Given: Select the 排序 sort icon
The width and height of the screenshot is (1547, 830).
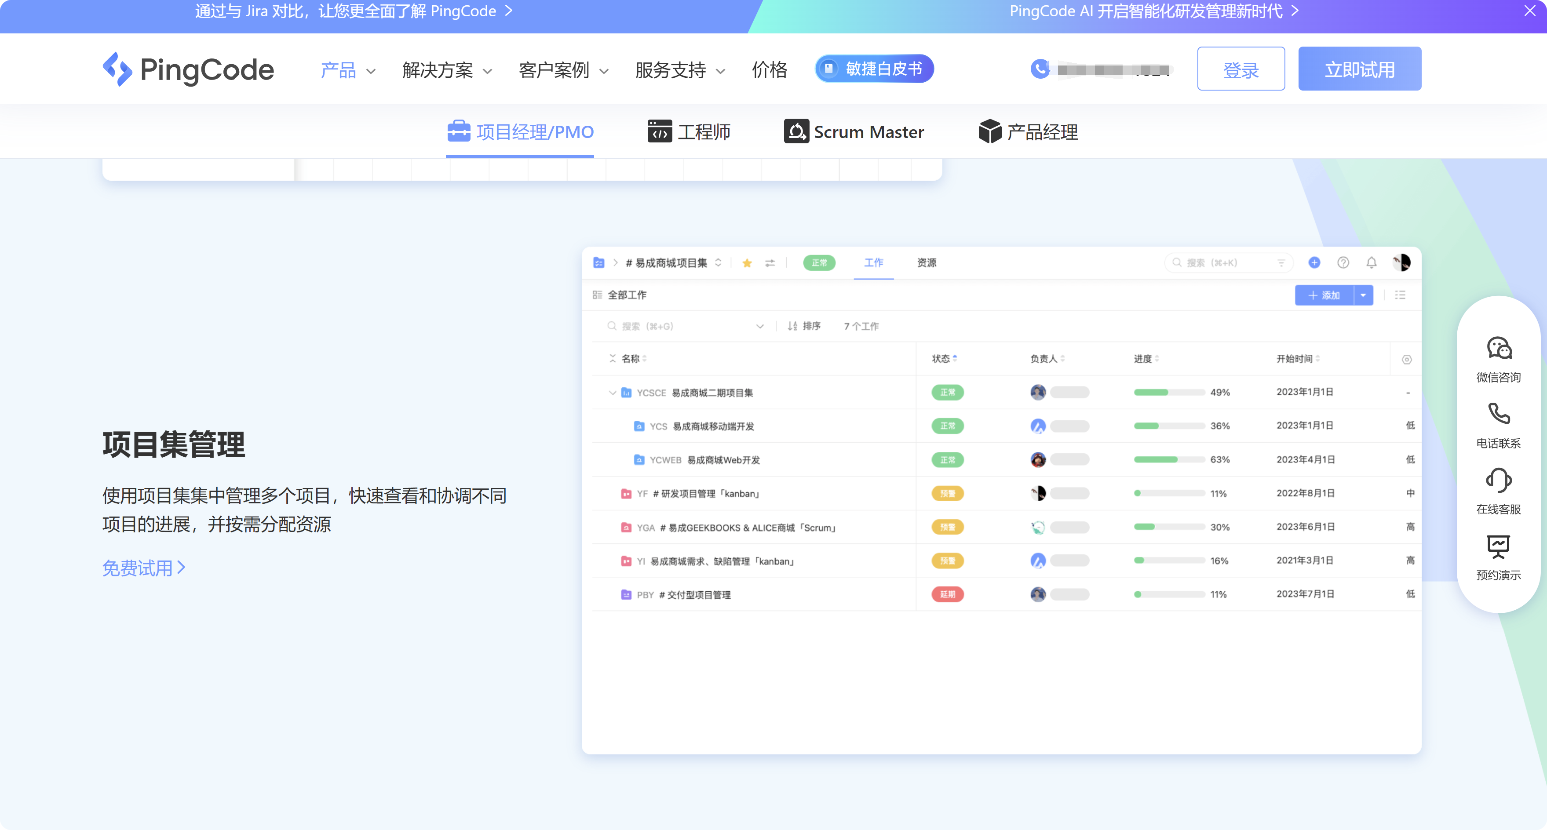Looking at the screenshot, I should [793, 325].
